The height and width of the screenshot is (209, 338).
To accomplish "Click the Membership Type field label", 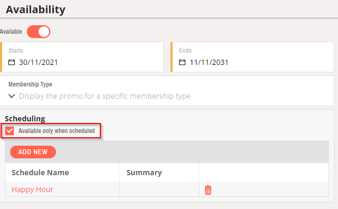I will pyautogui.click(x=31, y=84).
